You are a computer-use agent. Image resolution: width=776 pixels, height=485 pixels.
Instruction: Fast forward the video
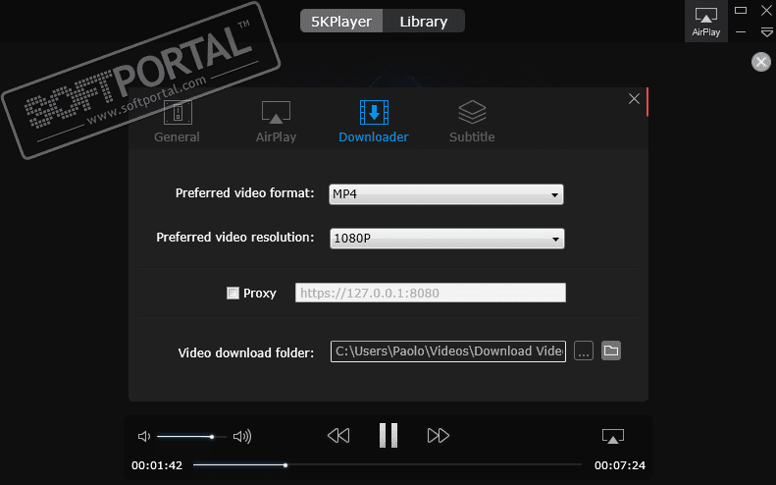pos(438,436)
